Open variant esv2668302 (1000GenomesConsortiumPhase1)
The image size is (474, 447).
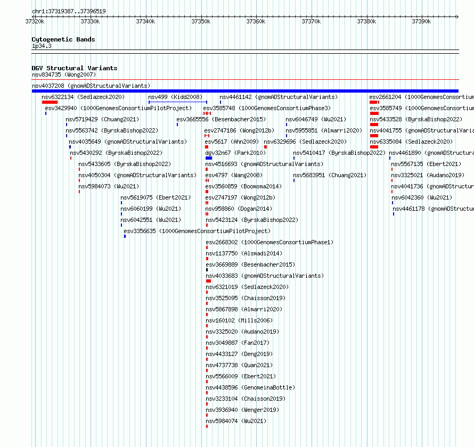tap(269, 242)
